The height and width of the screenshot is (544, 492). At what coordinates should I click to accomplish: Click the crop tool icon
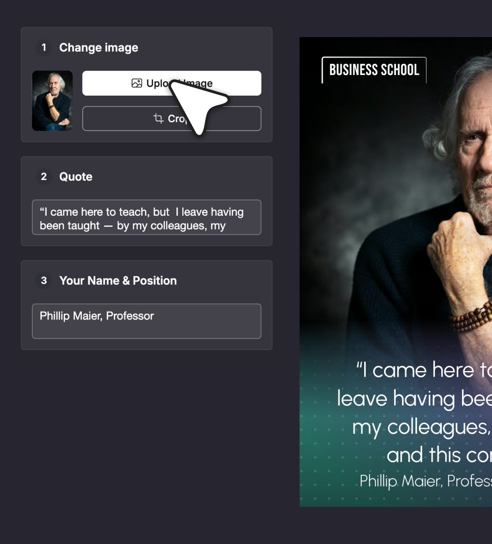(158, 118)
